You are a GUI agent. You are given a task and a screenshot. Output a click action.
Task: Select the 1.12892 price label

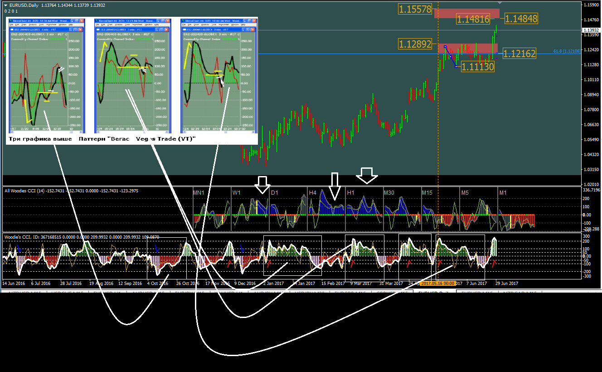click(415, 44)
